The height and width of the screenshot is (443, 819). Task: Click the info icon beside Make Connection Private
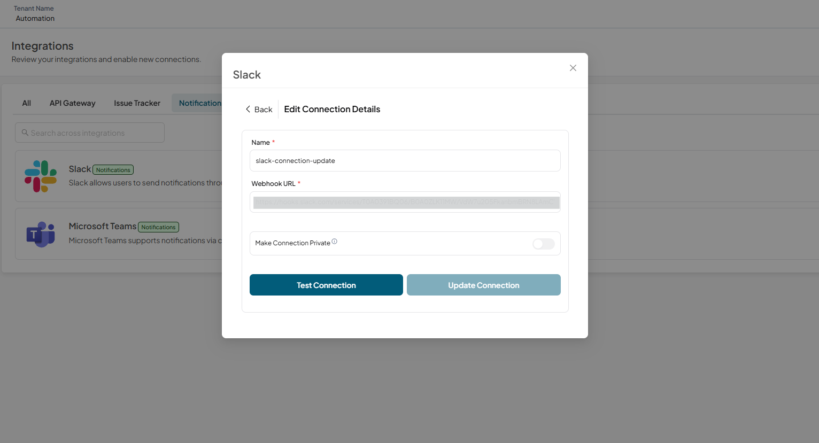coord(335,242)
